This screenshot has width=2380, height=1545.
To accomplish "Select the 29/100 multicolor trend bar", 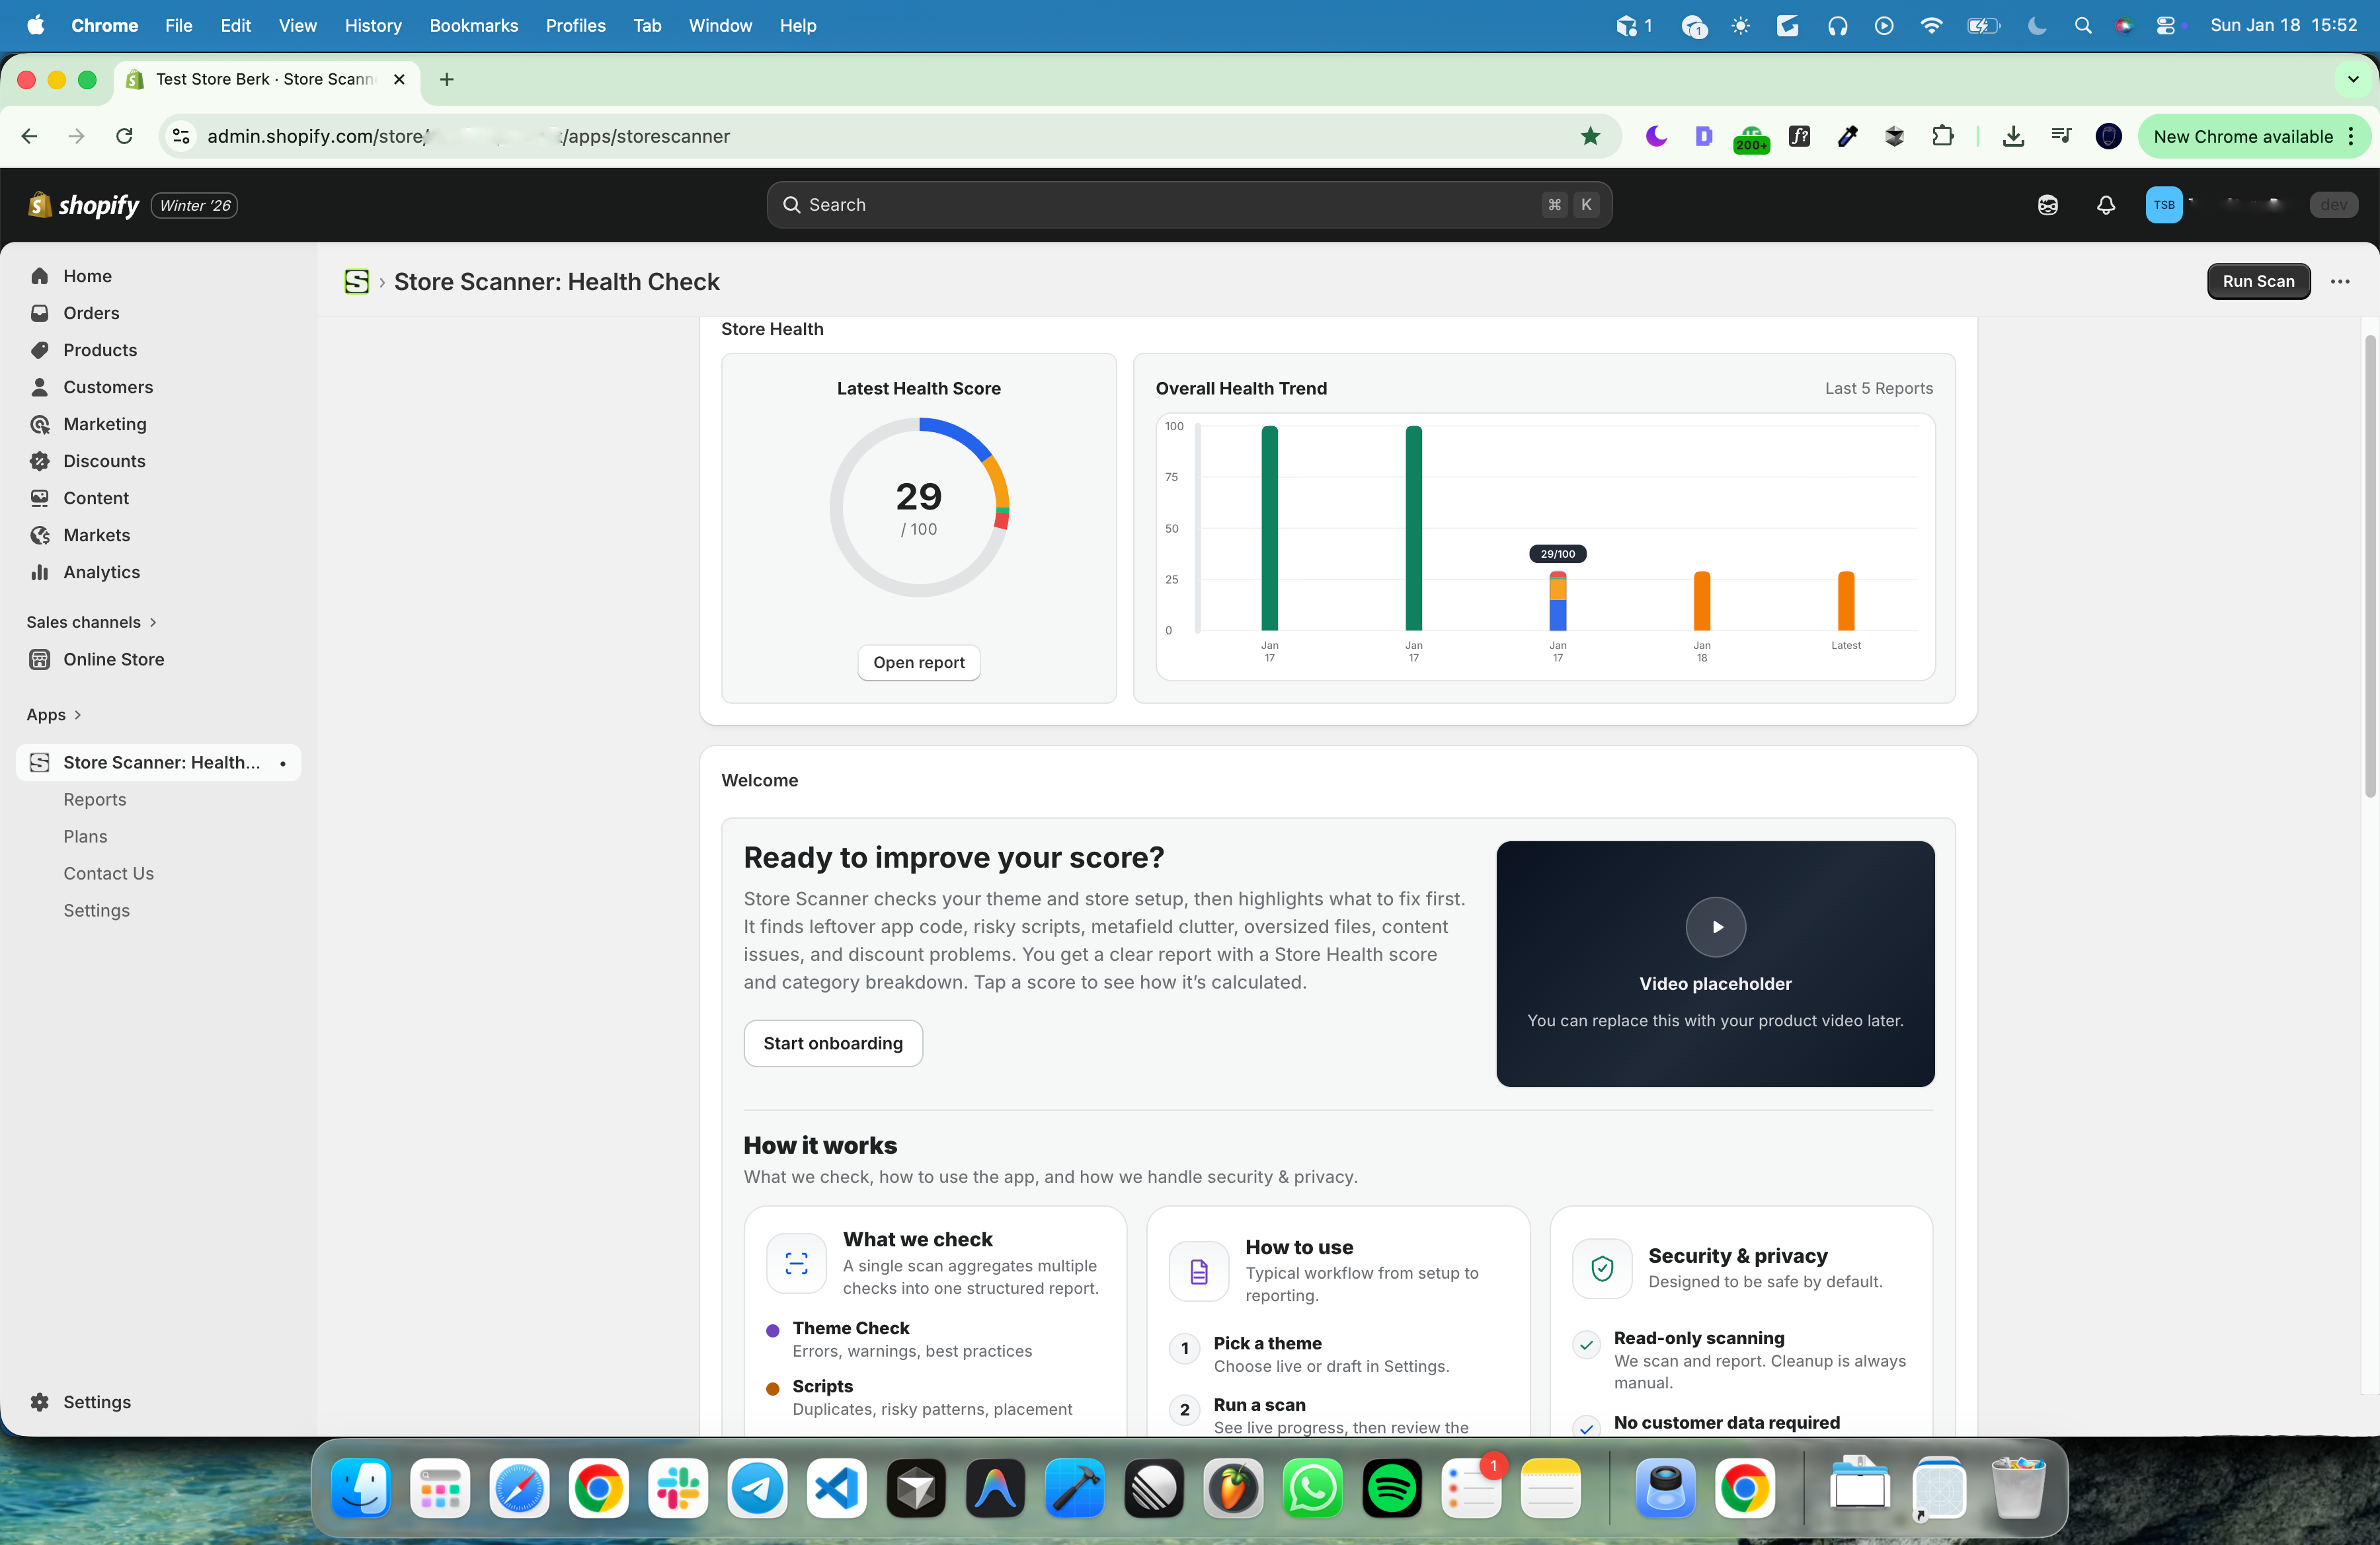I will pyautogui.click(x=1557, y=601).
